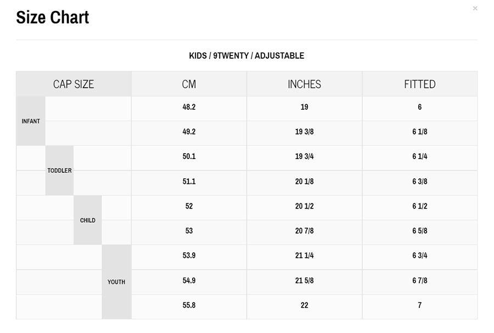The height and width of the screenshot is (333, 494).
Task: Select the YOUTH size label
Action: (116, 282)
